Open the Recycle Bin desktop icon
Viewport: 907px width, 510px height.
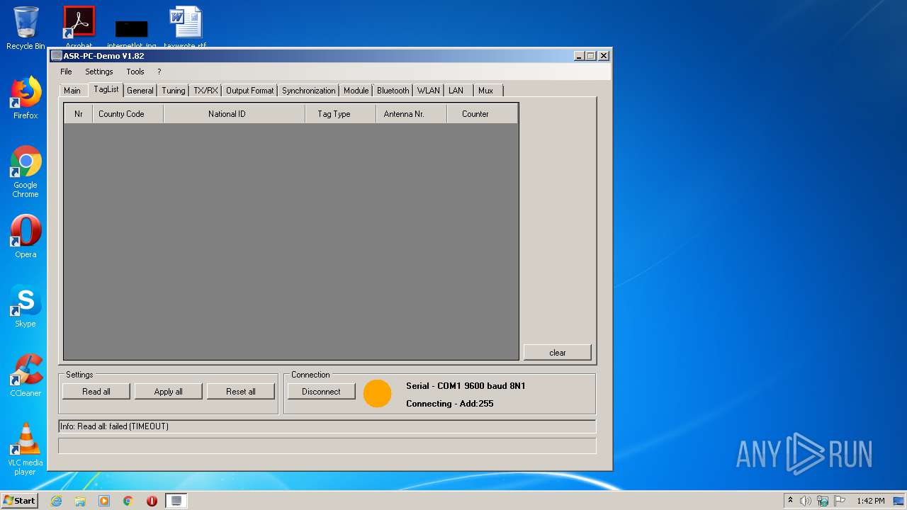pos(26,28)
